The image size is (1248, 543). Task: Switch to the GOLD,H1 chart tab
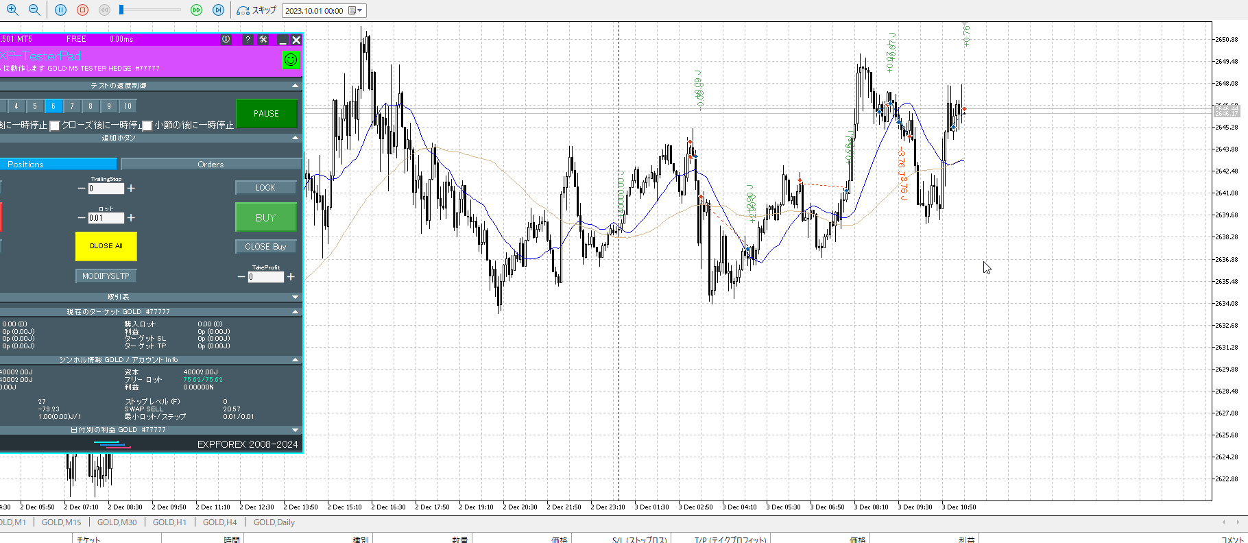[x=169, y=522]
